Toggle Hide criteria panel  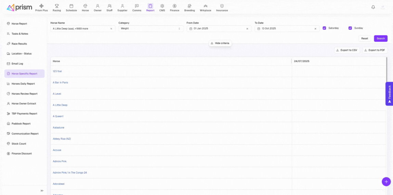pyautogui.click(x=220, y=43)
